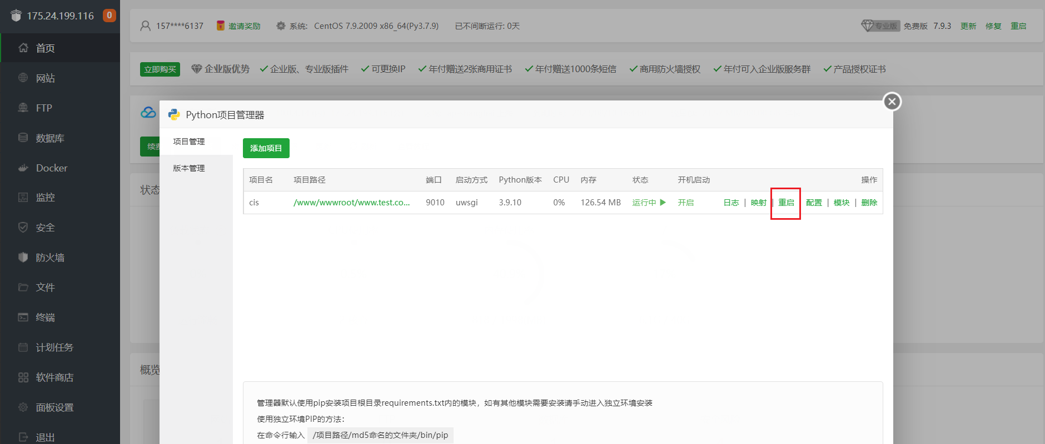Viewport: 1045px width, 444px height.
Task: Open the project path /www/wwwroot/www.test.co...
Action: 352,203
